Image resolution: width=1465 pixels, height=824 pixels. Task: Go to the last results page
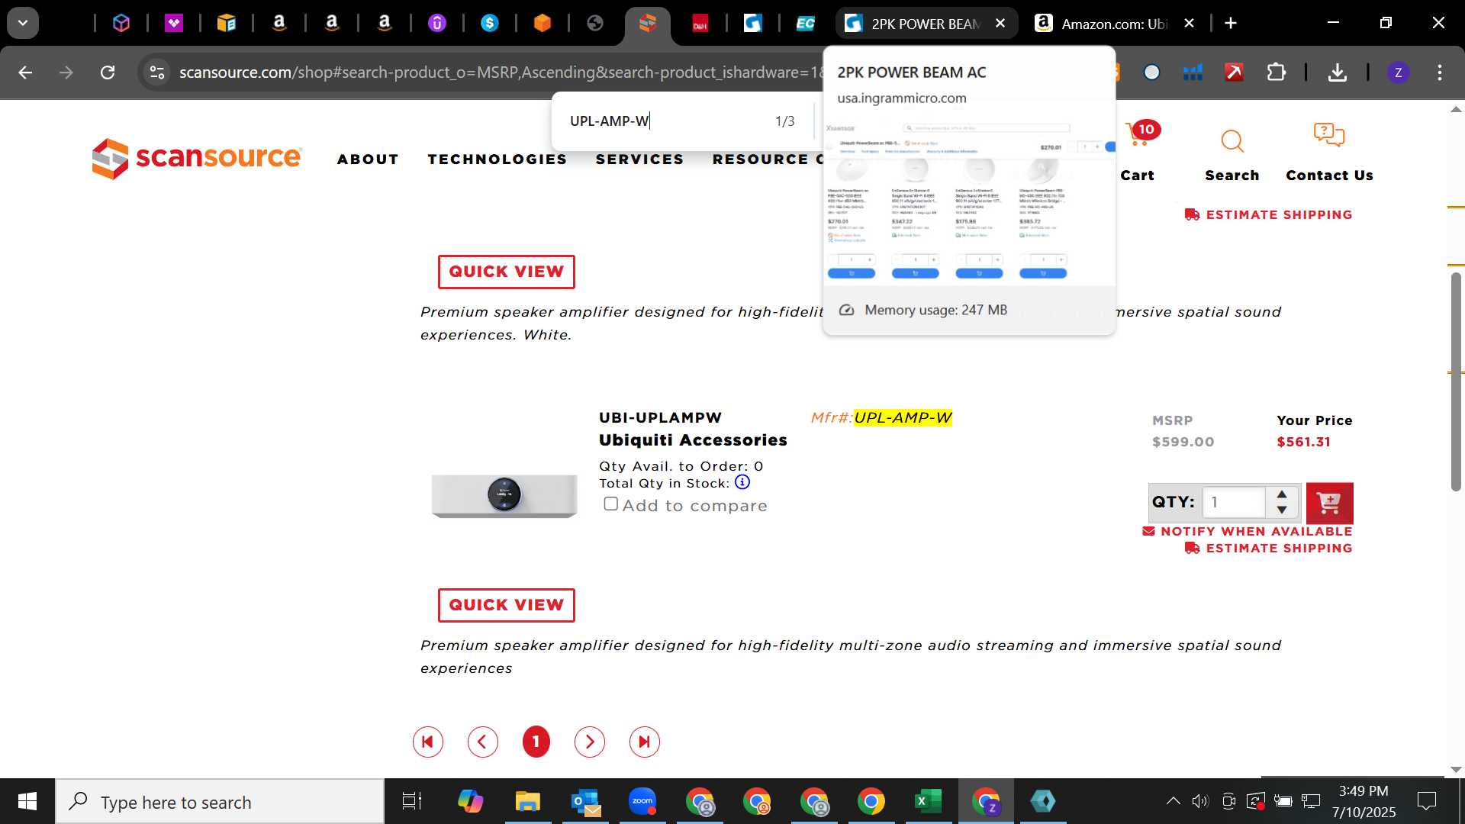click(x=644, y=742)
